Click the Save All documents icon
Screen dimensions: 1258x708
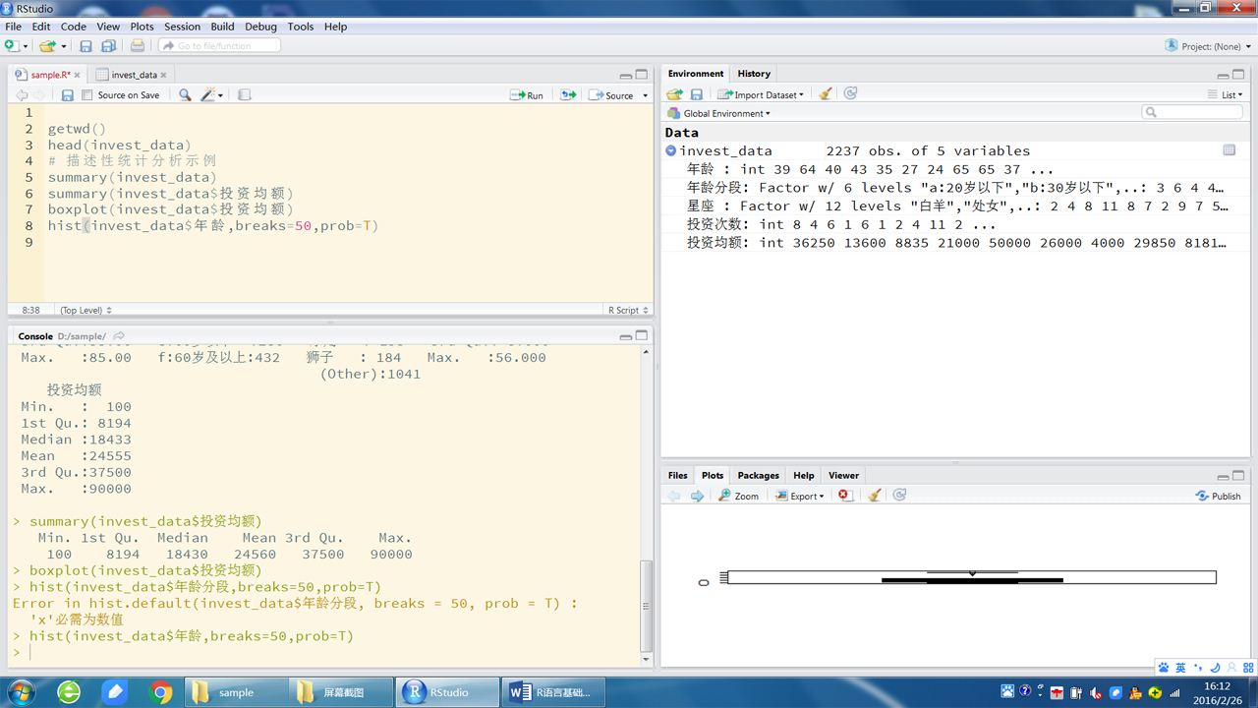(109, 46)
